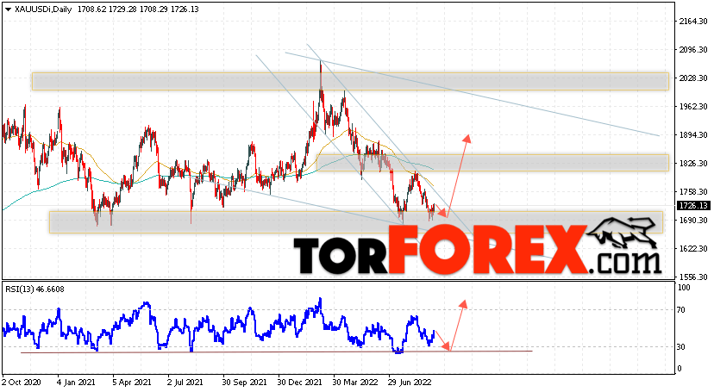Click the 5 Apr 2021 date label
Screen dimensions: 714x392
pyautogui.click(x=132, y=383)
